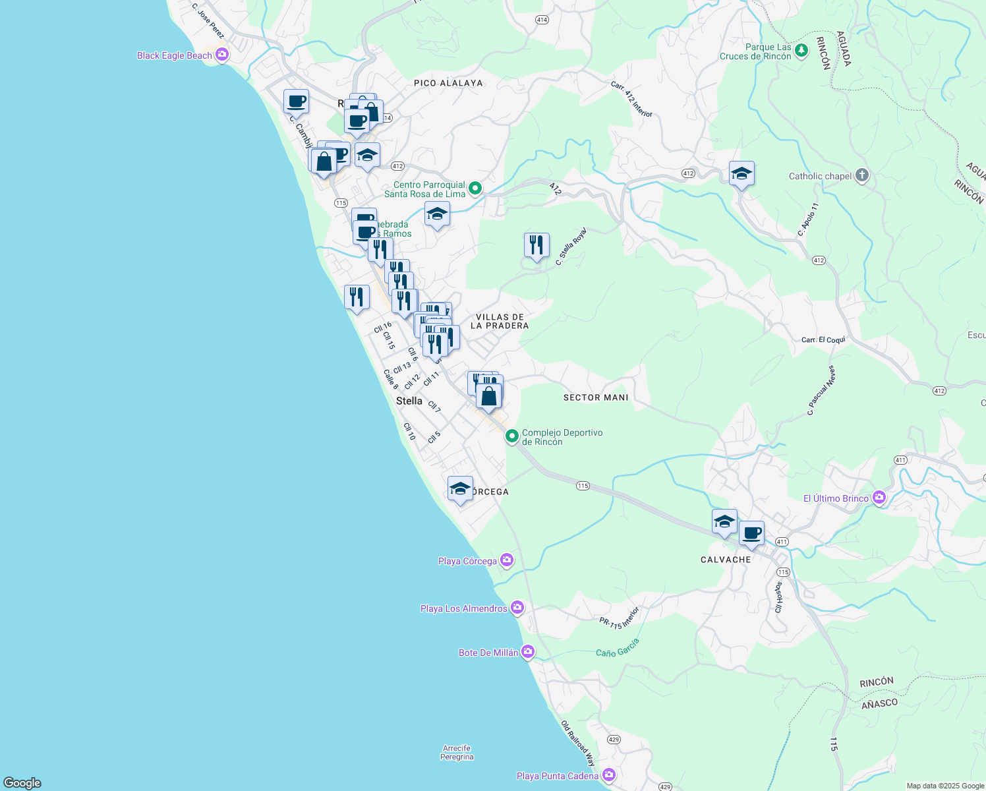This screenshot has height=791, width=986.
Task: Click the Bote De Millán camera marker
Action: [527, 652]
